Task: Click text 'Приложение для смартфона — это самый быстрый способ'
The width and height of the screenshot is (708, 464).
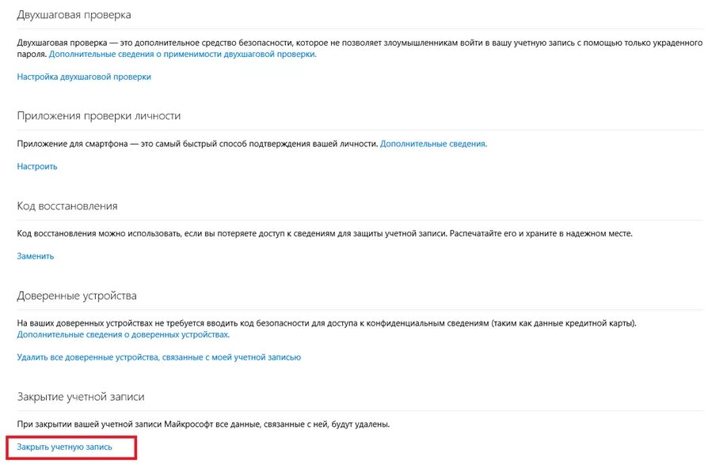Action: [131, 144]
